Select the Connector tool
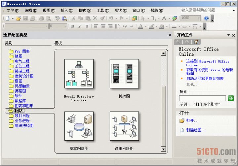Screen dimensions: 238x166 [154, 18]
